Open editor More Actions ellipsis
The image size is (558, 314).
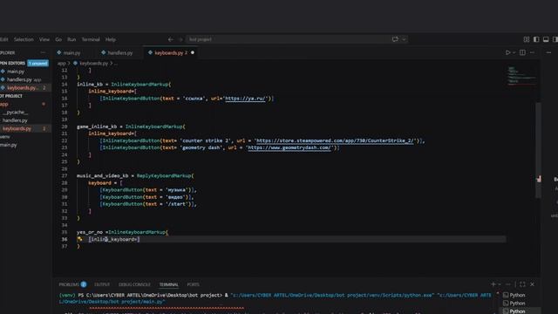tap(533, 52)
